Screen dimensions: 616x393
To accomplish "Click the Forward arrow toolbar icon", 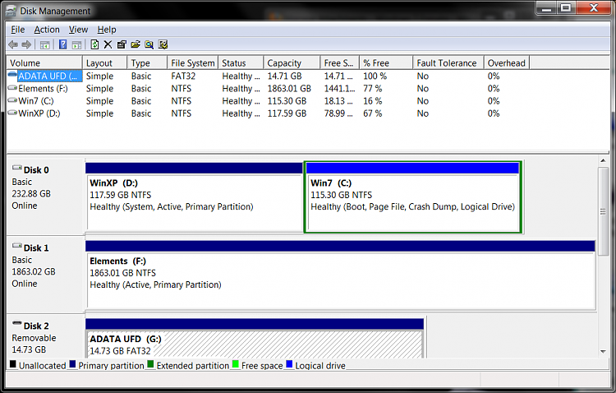I will click(x=26, y=45).
